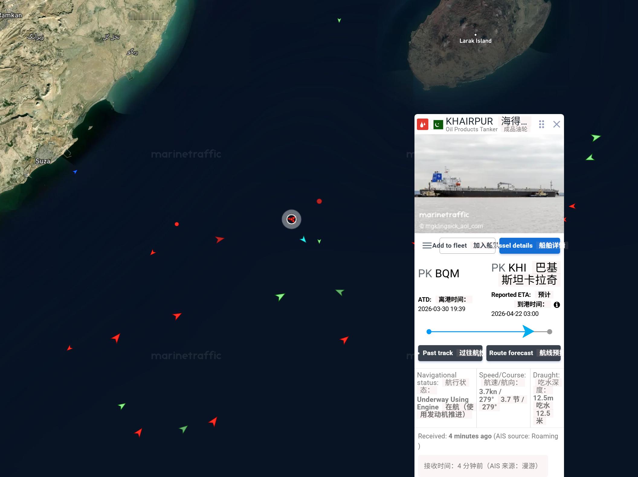638x477 pixels.
Task: Open Vessel details with the blue button
Action: pyautogui.click(x=529, y=246)
